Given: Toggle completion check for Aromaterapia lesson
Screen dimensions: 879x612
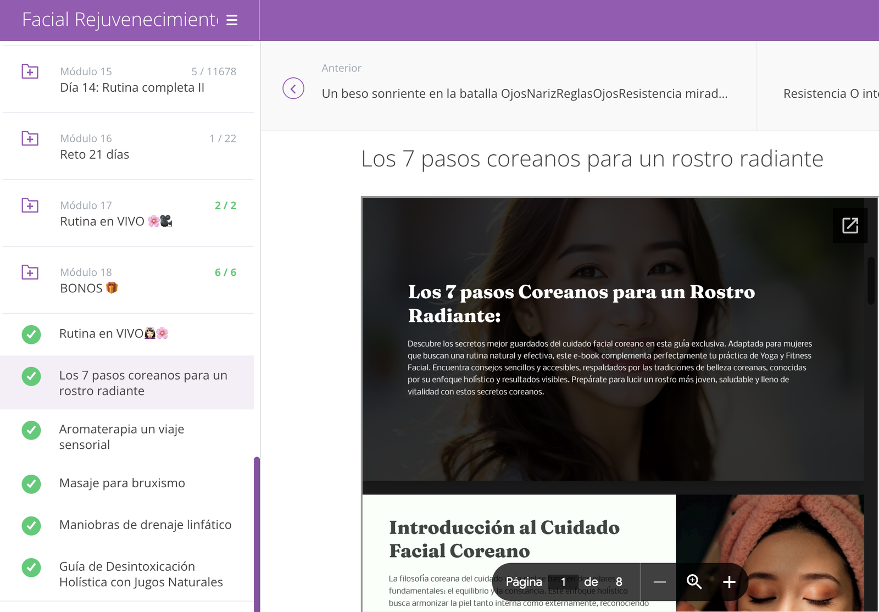Looking at the screenshot, I should click(x=31, y=430).
